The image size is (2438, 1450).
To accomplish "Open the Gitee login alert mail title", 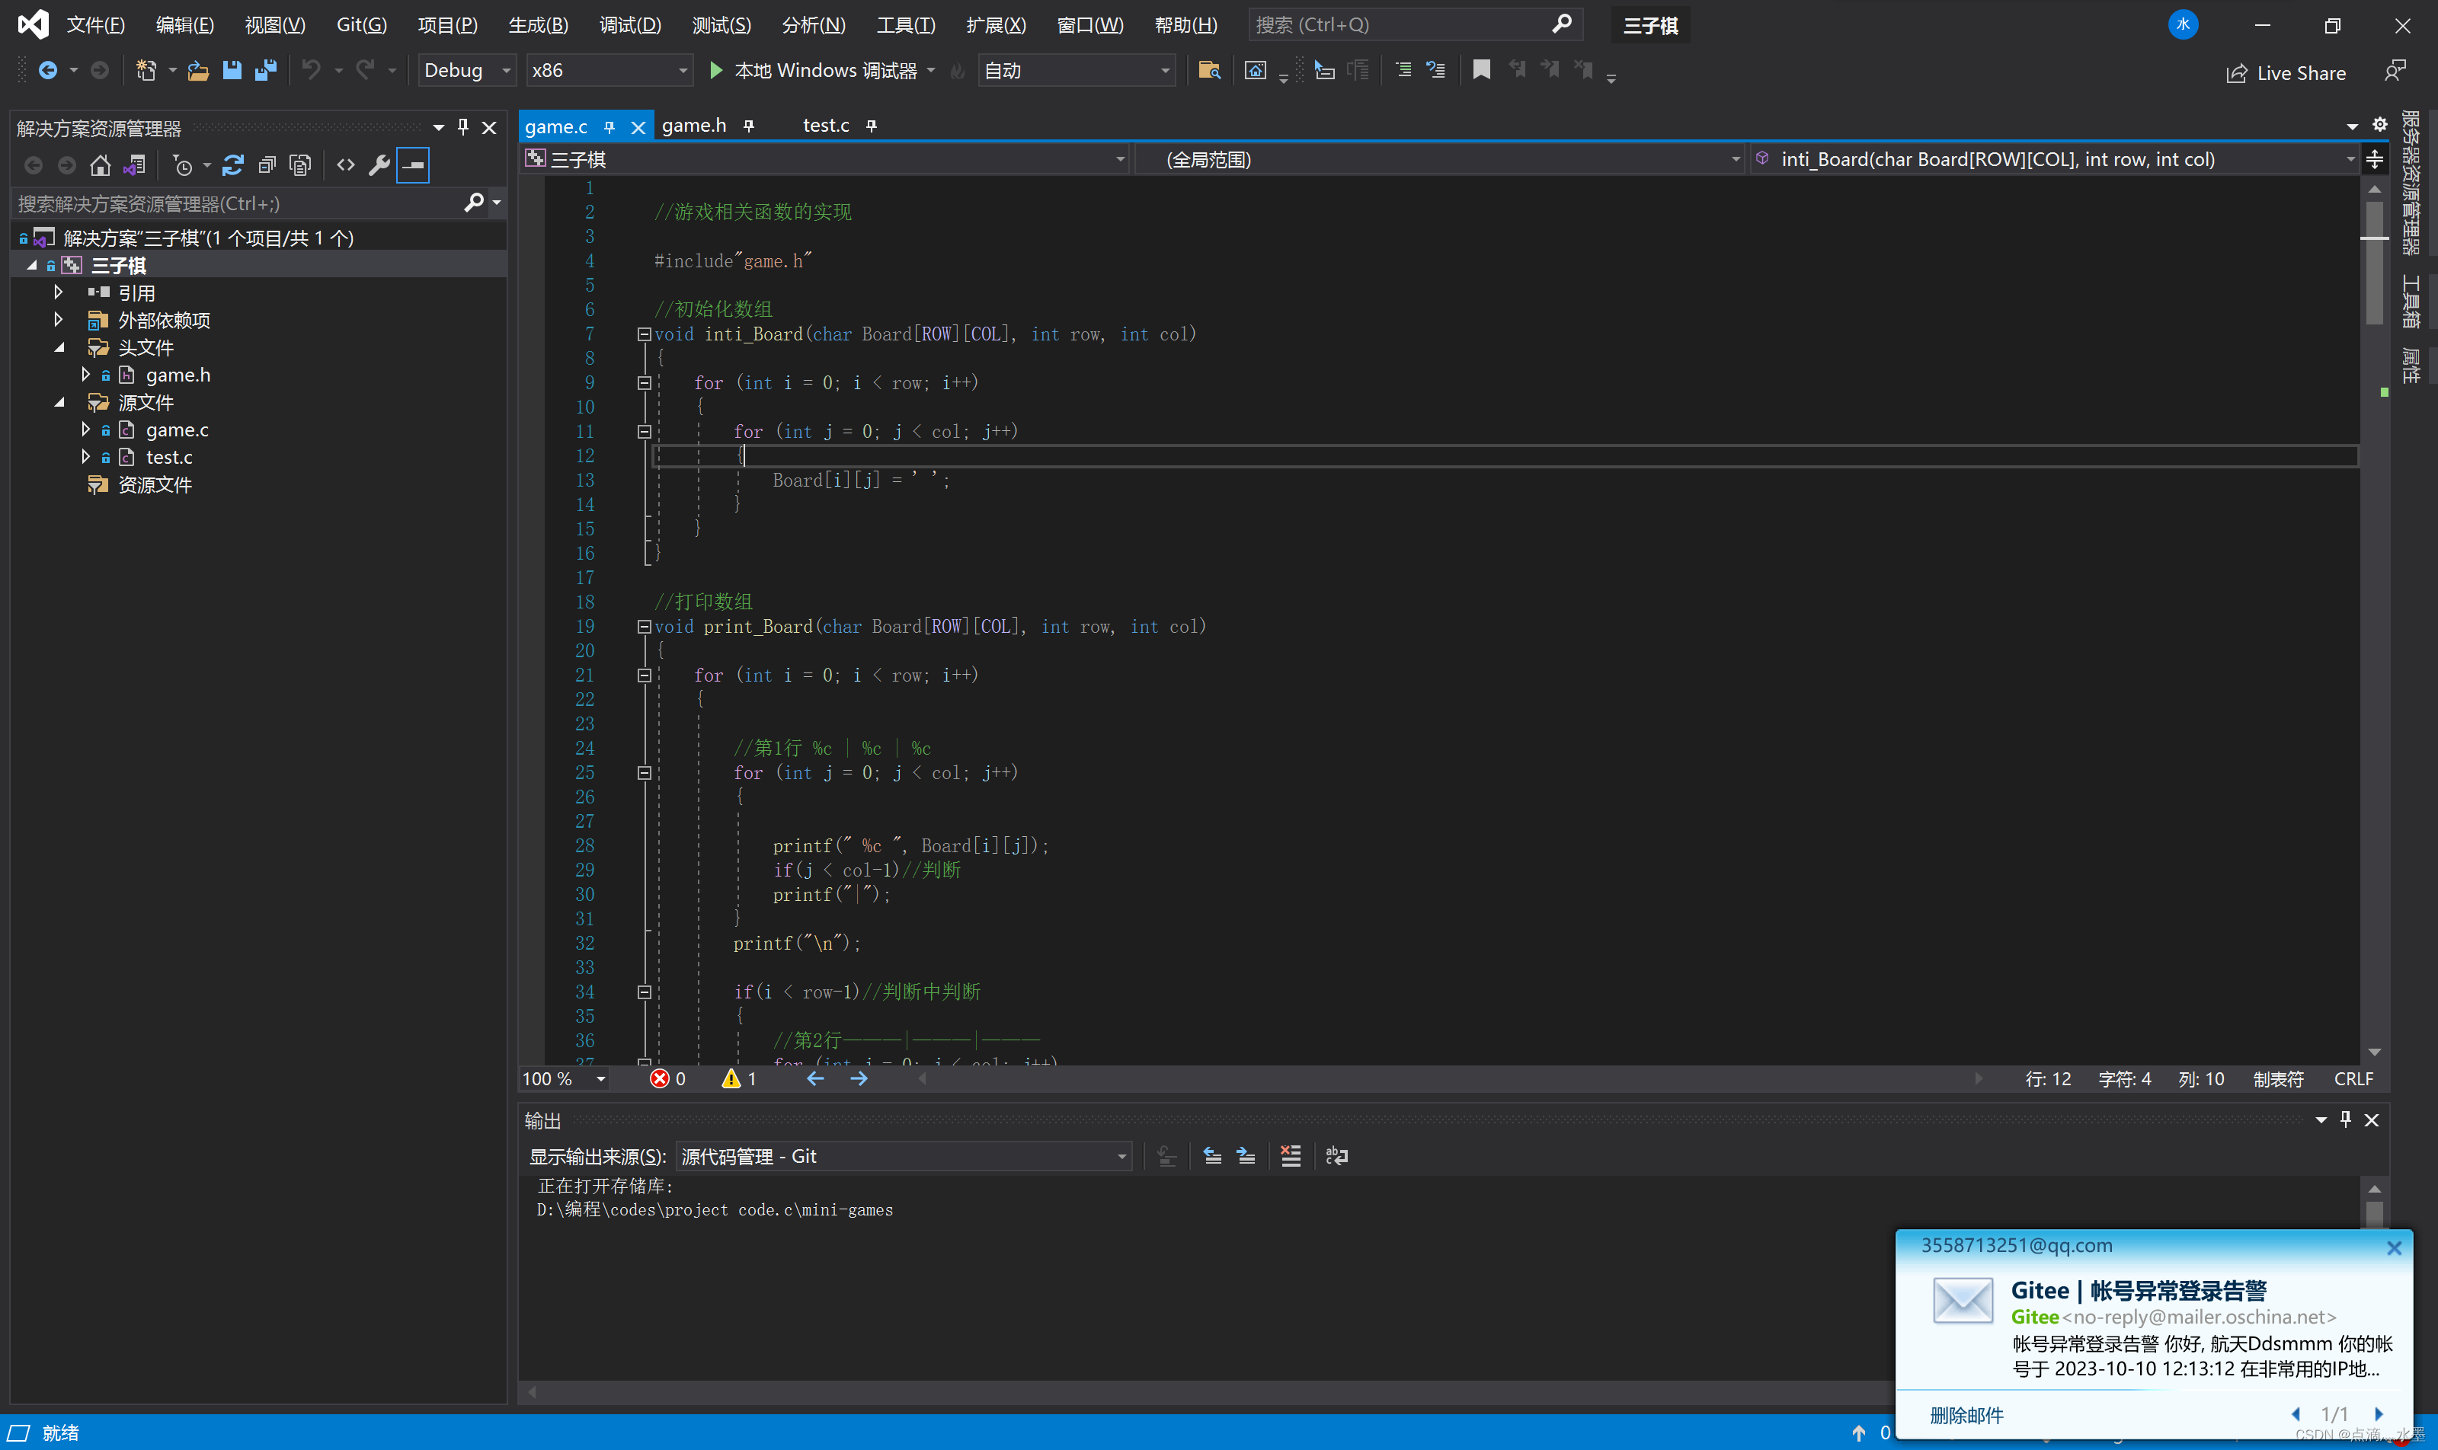I will pyautogui.click(x=2138, y=1291).
